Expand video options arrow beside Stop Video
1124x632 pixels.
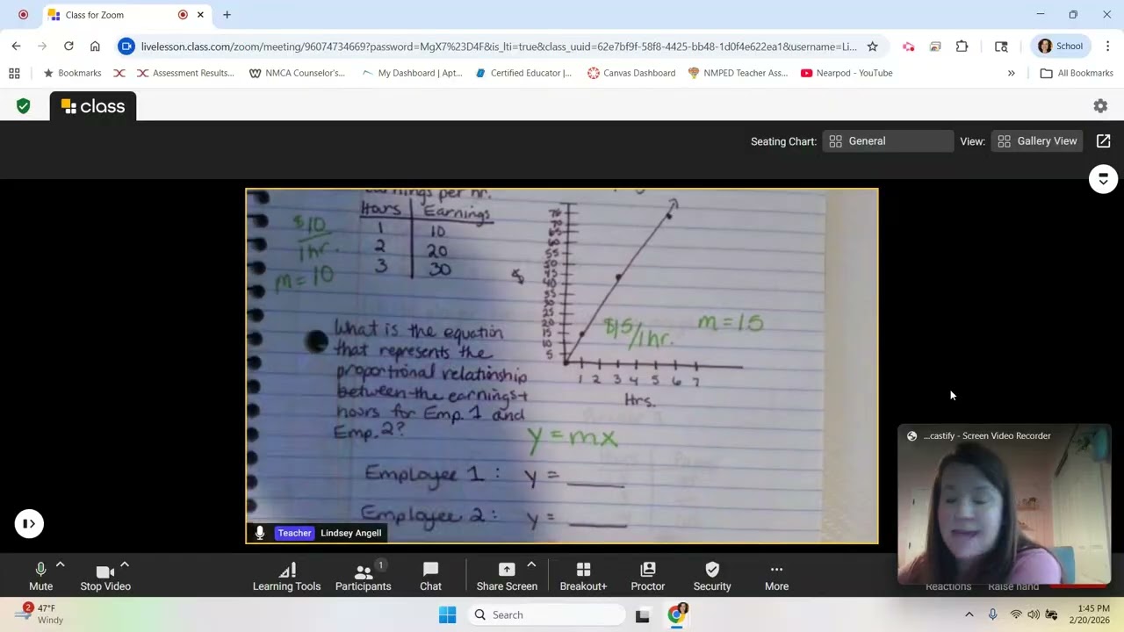pyautogui.click(x=125, y=565)
